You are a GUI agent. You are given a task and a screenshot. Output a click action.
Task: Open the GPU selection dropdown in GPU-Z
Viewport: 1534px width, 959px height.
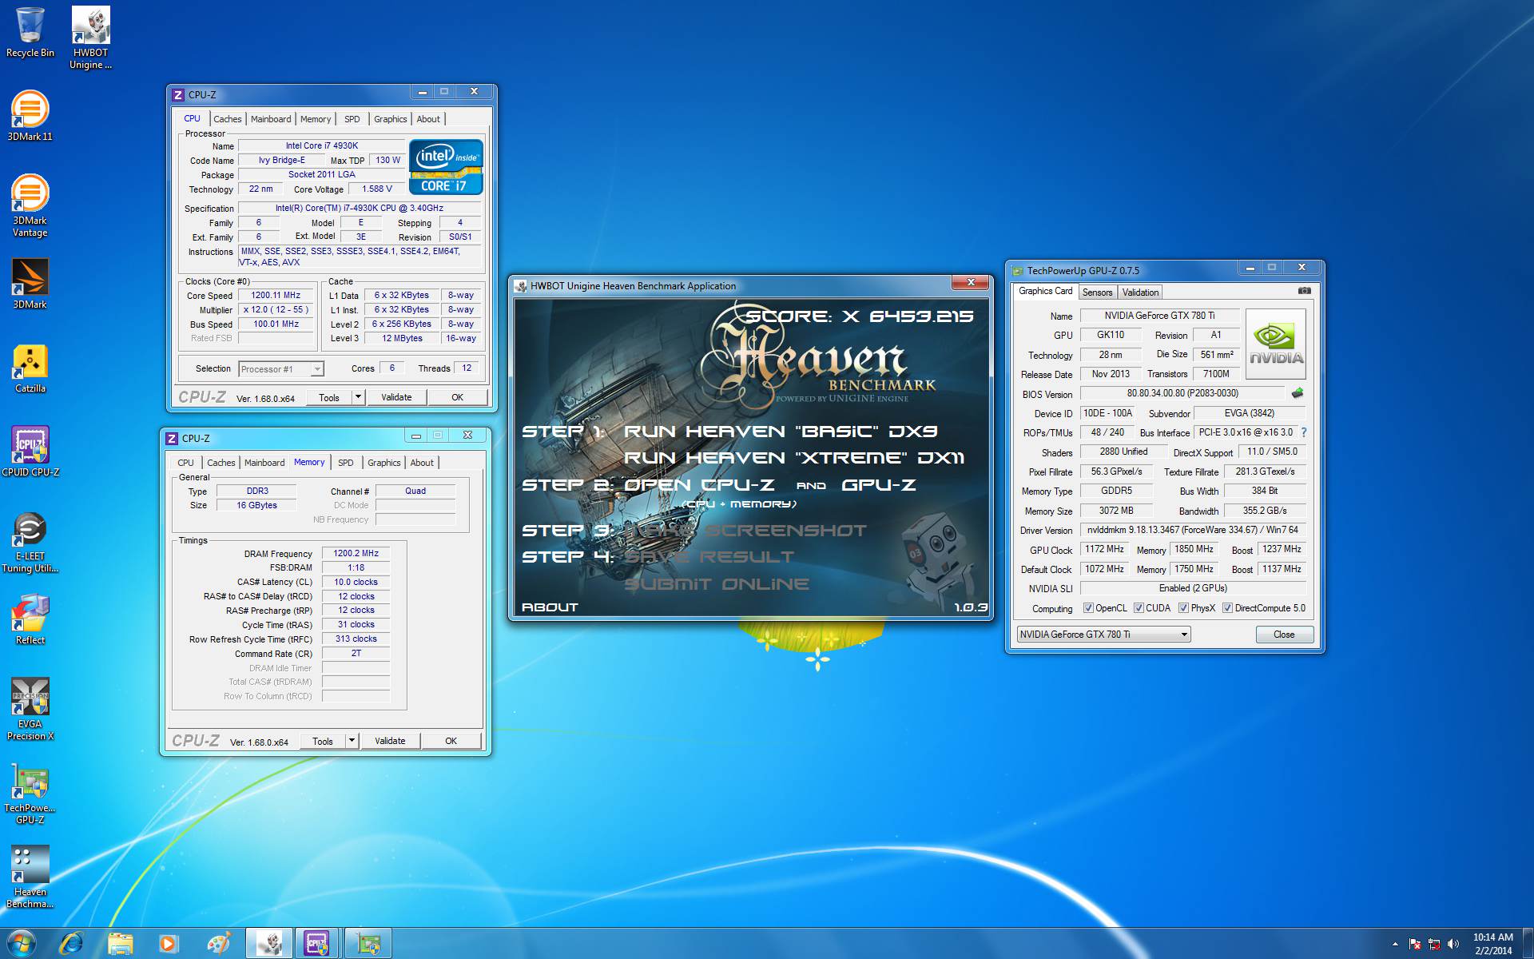coord(1103,635)
